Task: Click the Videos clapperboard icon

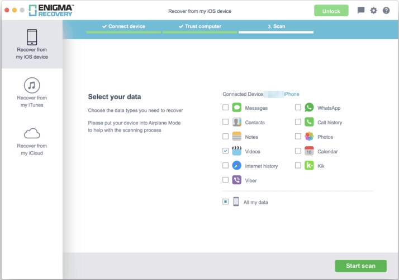Action: click(236, 151)
